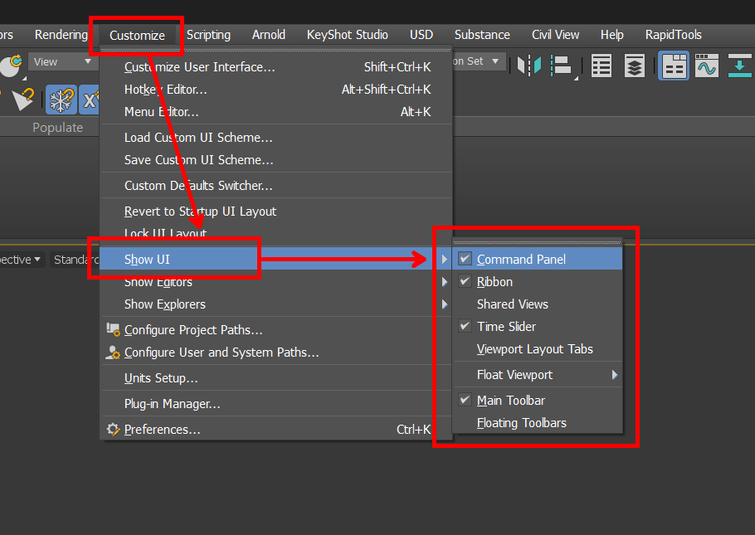The width and height of the screenshot is (755, 535).
Task: Open the Customize menu
Action: coord(137,35)
